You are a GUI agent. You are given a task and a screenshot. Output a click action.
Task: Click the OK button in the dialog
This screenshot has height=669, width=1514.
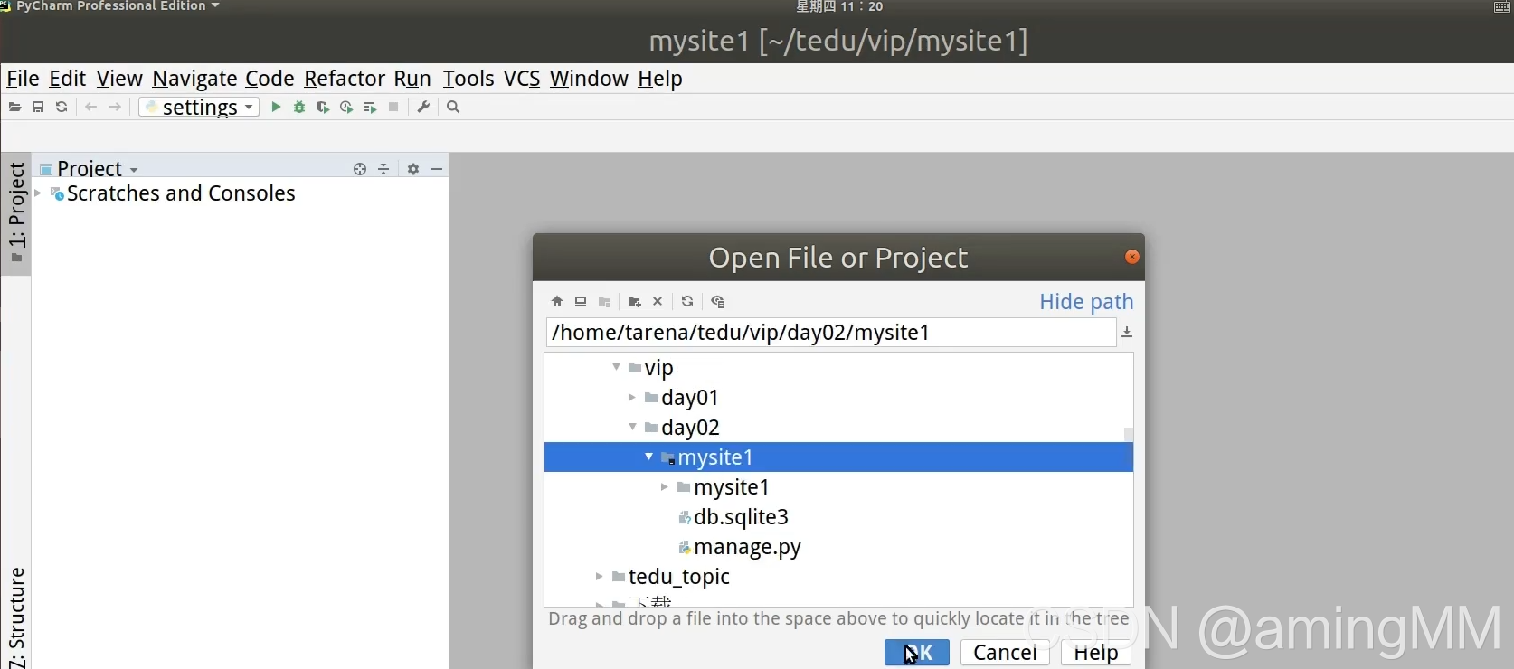click(x=917, y=653)
